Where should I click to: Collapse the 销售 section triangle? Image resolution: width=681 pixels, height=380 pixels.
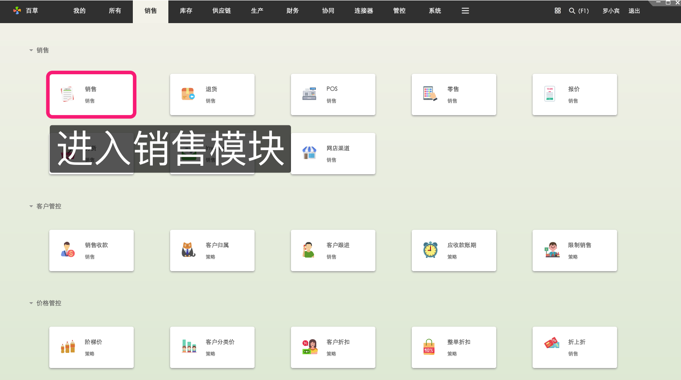(x=31, y=50)
